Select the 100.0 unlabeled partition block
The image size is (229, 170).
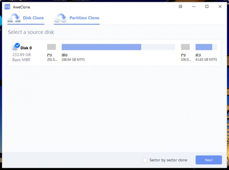(185, 47)
